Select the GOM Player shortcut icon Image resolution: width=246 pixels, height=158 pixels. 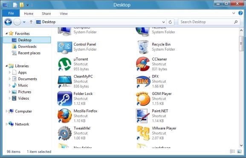(x=143, y=99)
